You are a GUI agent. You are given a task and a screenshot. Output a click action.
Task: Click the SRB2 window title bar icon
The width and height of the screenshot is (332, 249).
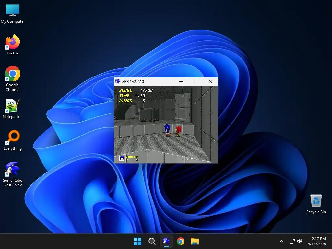coord(118,81)
